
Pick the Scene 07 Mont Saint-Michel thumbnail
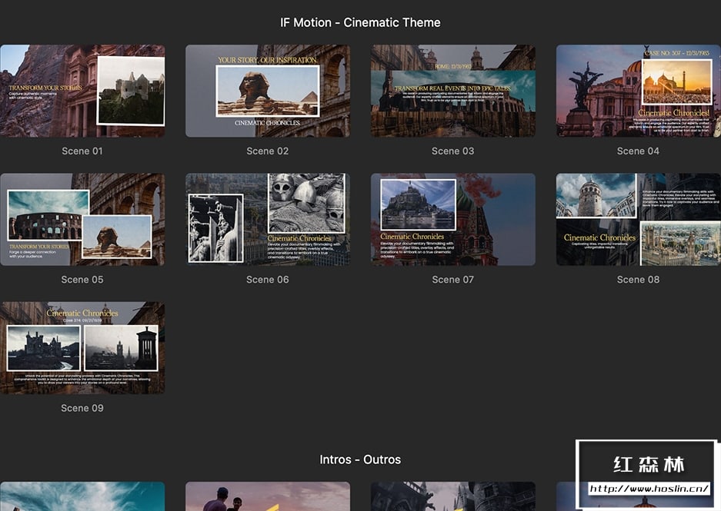coord(452,219)
